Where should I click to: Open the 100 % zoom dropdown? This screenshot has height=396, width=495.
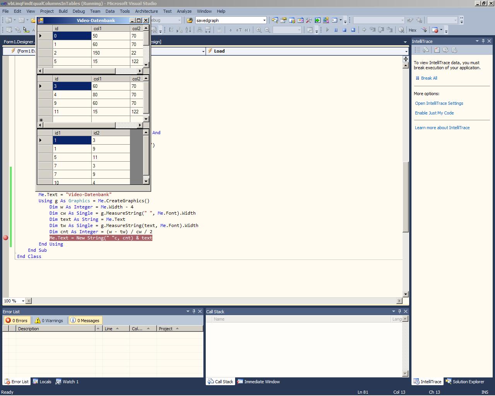tap(23, 301)
